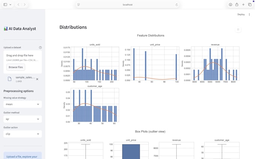The height and width of the screenshot is (159, 255).
Task: Remove the uploaded sample_sales file
Action: click(37, 79)
